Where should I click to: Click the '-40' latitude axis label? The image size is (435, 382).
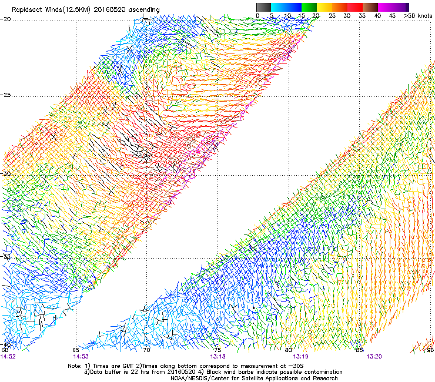tap(5, 344)
